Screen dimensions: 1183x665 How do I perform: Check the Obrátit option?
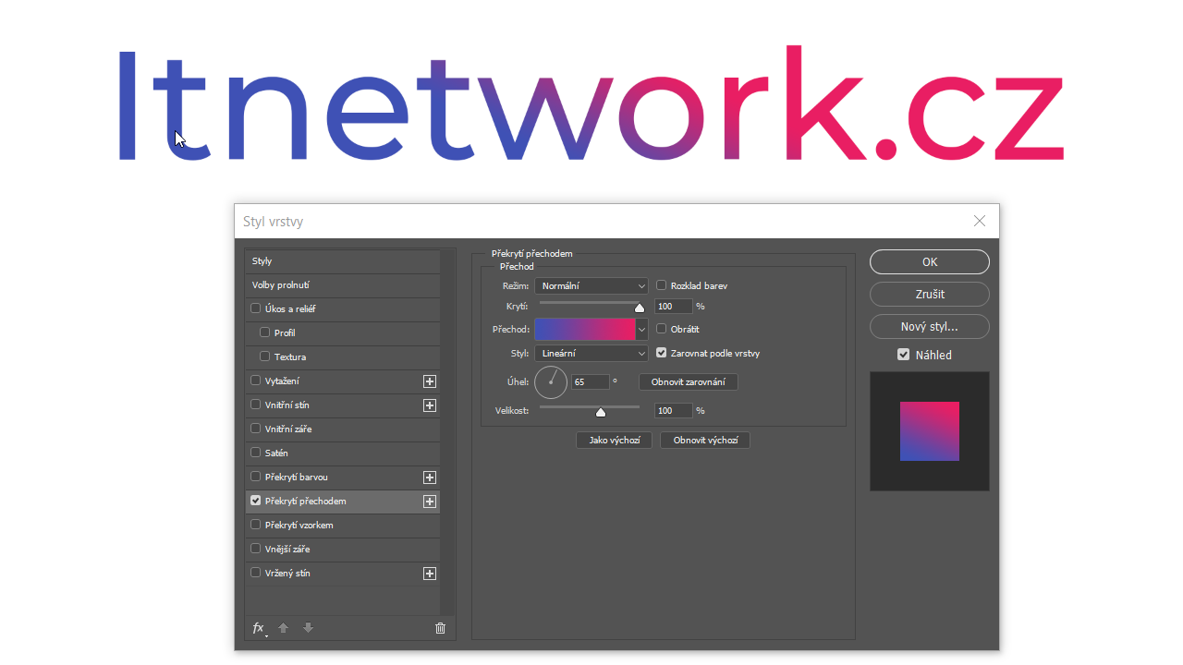point(661,328)
